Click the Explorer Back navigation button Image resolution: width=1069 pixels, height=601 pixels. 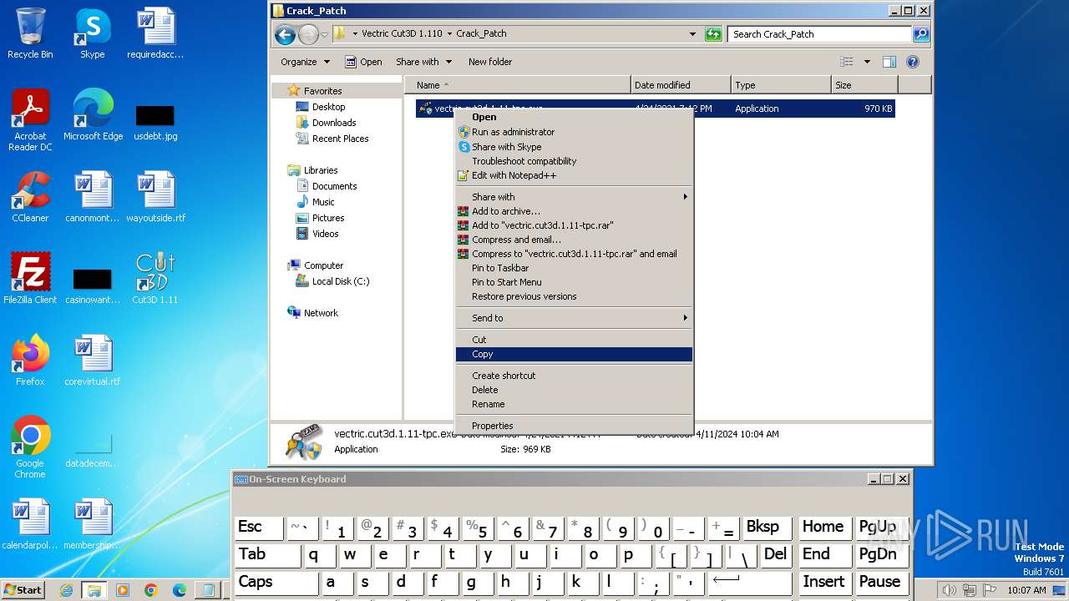(x=285, y=34)
